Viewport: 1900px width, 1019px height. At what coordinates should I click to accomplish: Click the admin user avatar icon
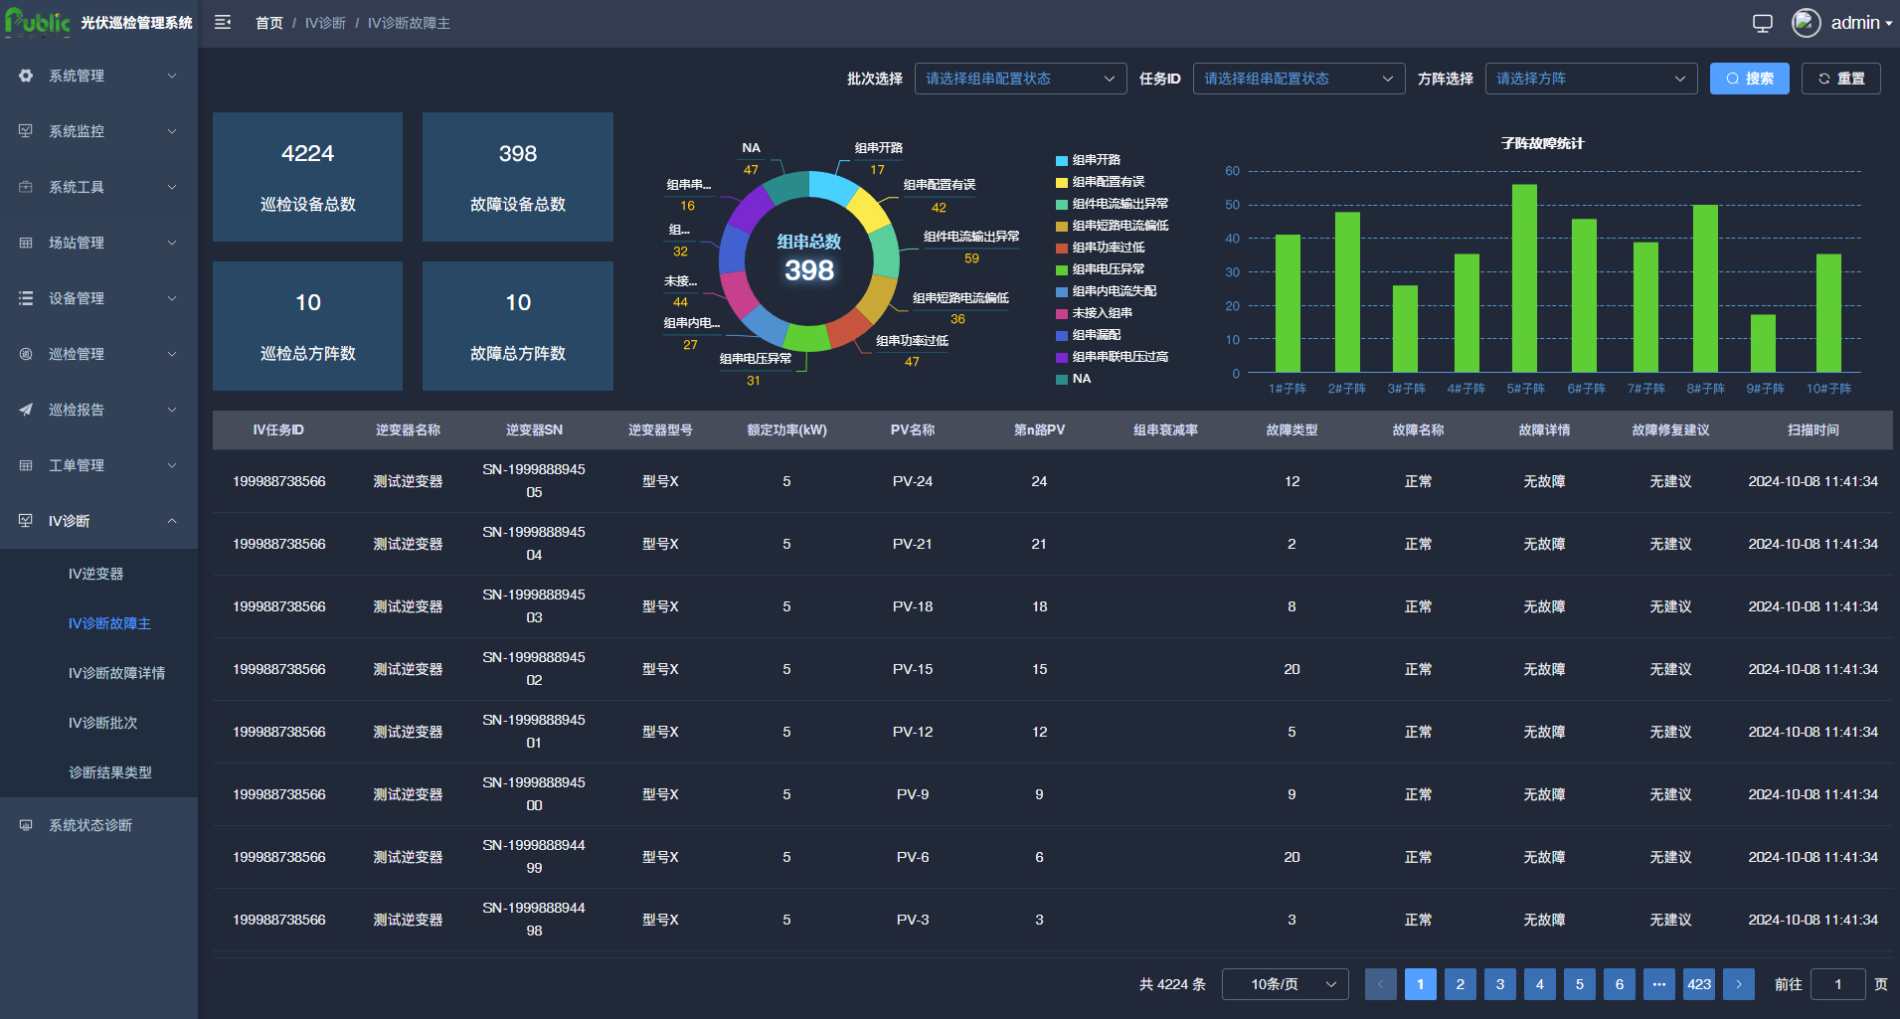(x=1806, y=23)
